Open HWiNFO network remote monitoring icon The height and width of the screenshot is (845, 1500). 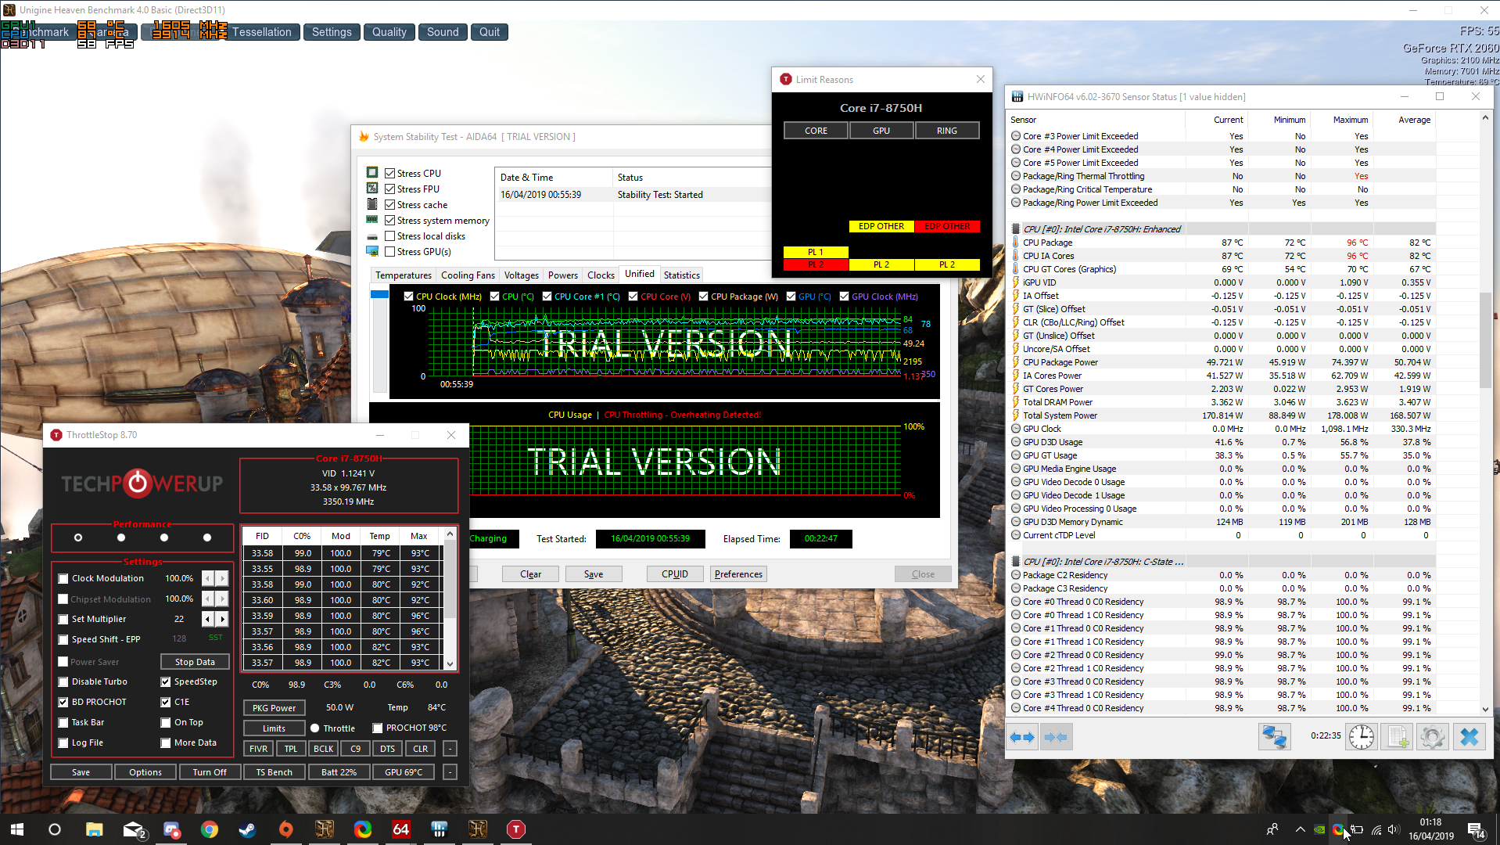tap(1274, 737)
